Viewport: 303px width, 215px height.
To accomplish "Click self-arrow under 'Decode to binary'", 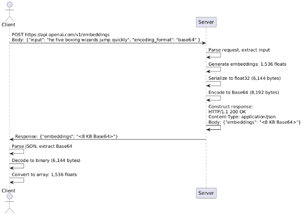I will point(17,166).
